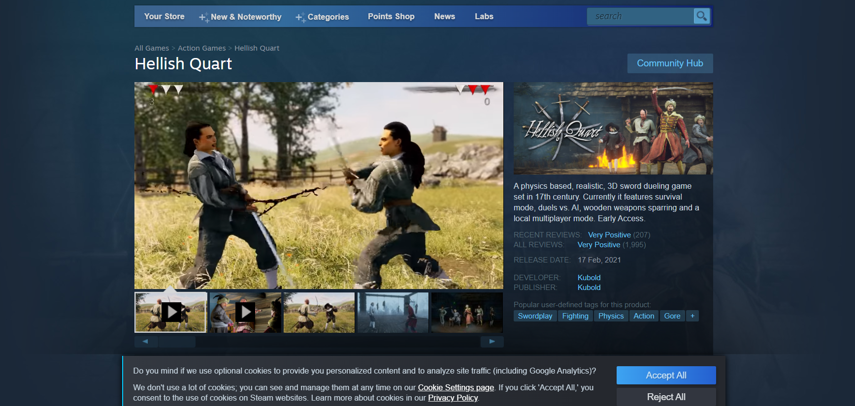Open the Community Hub
This screenshot has width=855, height=406.
[x=670, y=63]
